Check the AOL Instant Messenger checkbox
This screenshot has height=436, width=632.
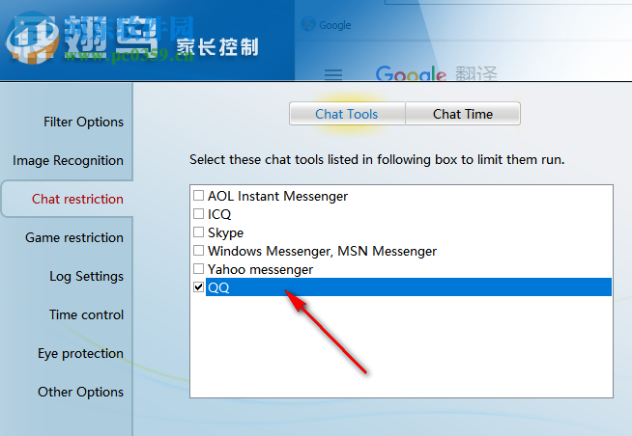198,196
